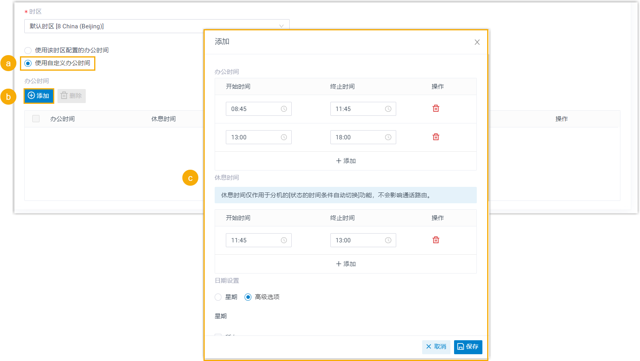Add another office time row via + 添加
Viewport: 640px width, 361px height.
[x=346, y=161]
